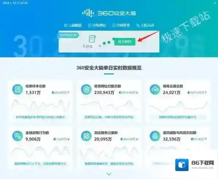Click the change indicator beside 9,006万
Screen dimensions: 218x179
point(61,139)
